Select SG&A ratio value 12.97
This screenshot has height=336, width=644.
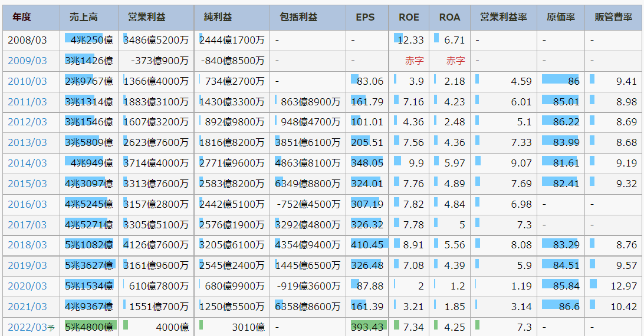[x=624, y=286]
